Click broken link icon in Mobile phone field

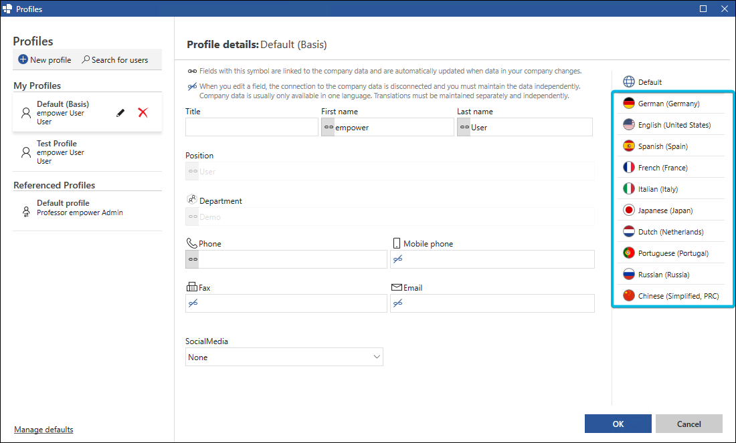click(397, 259)
